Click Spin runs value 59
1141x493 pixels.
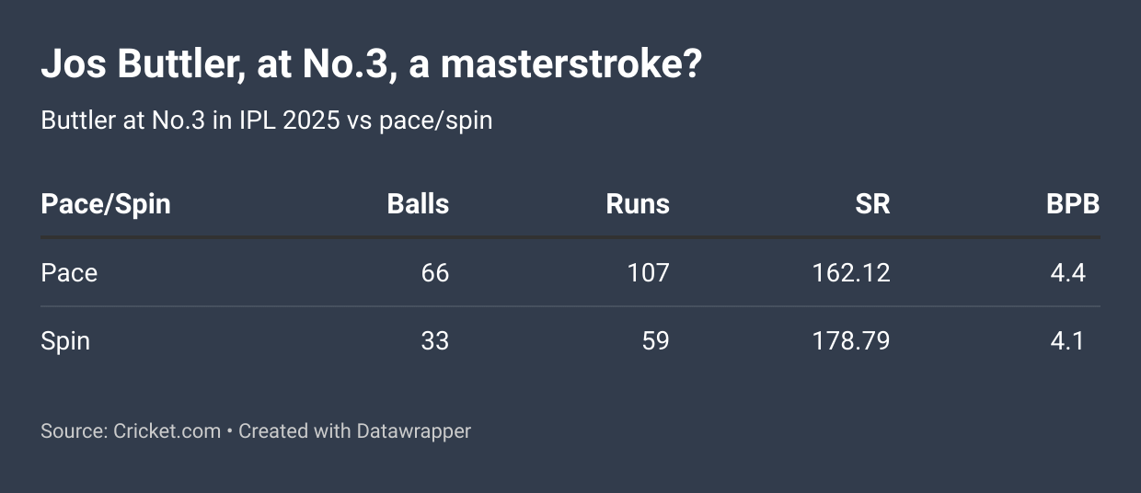point(654,341)
